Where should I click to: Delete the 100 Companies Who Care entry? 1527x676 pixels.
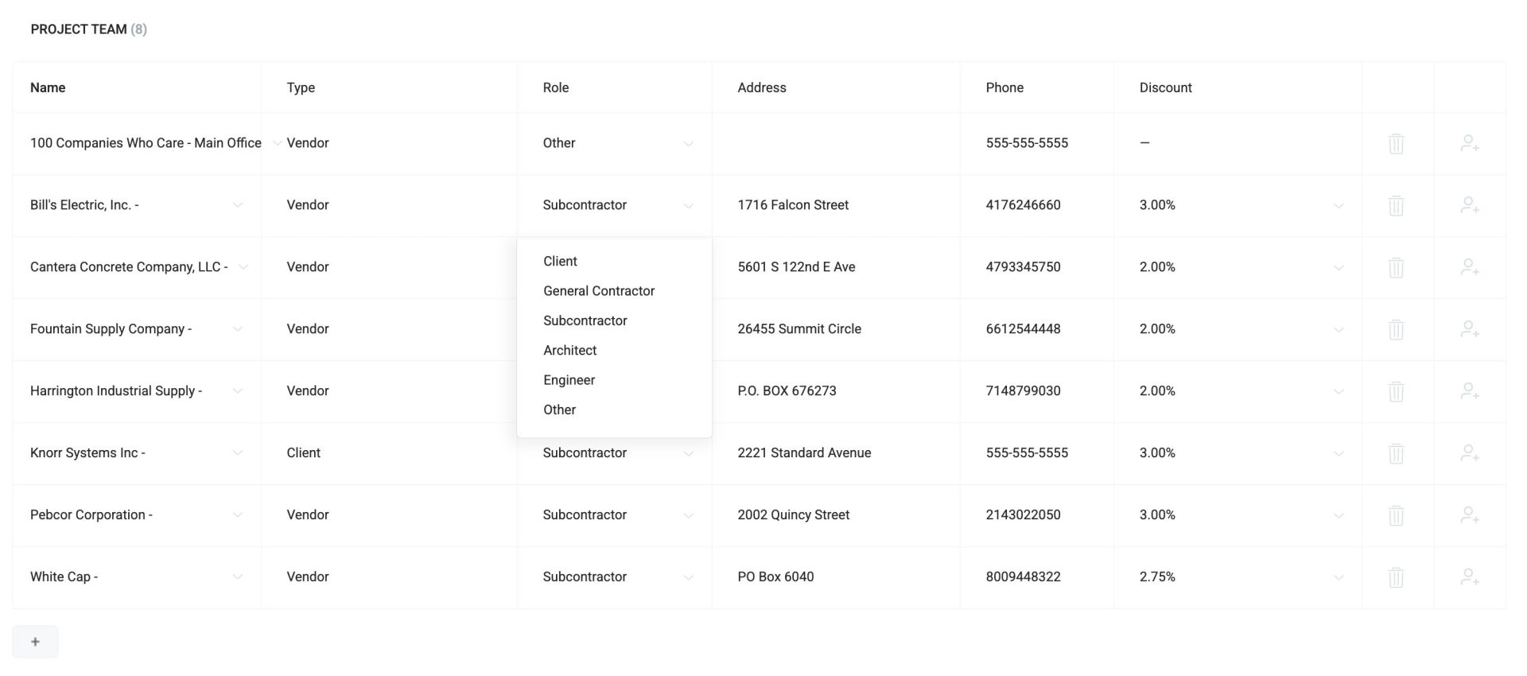click(1396, 144)
